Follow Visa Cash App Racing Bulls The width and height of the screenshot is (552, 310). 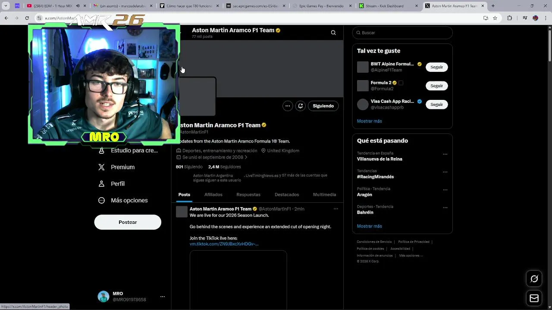(436, 104)
